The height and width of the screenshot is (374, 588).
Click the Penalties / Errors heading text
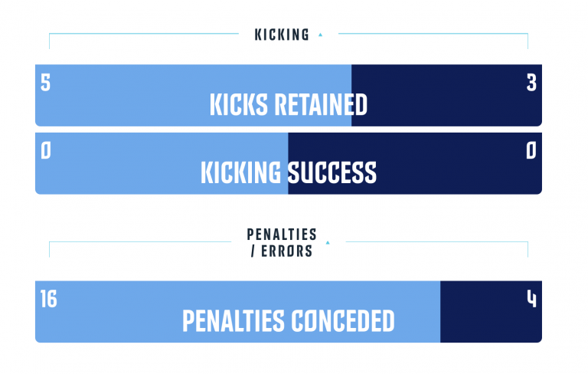coord(282,243)
